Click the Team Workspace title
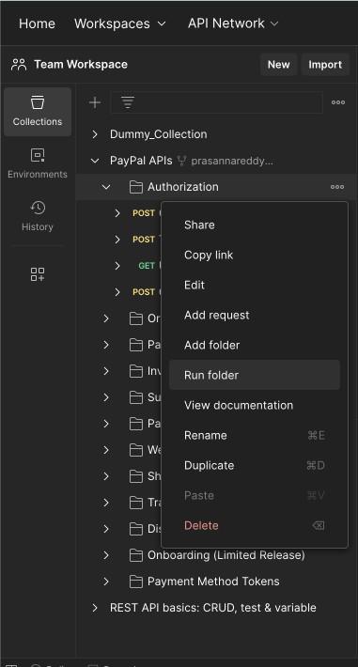The width and height of the screenshot is (358, 667). [81, 65]
